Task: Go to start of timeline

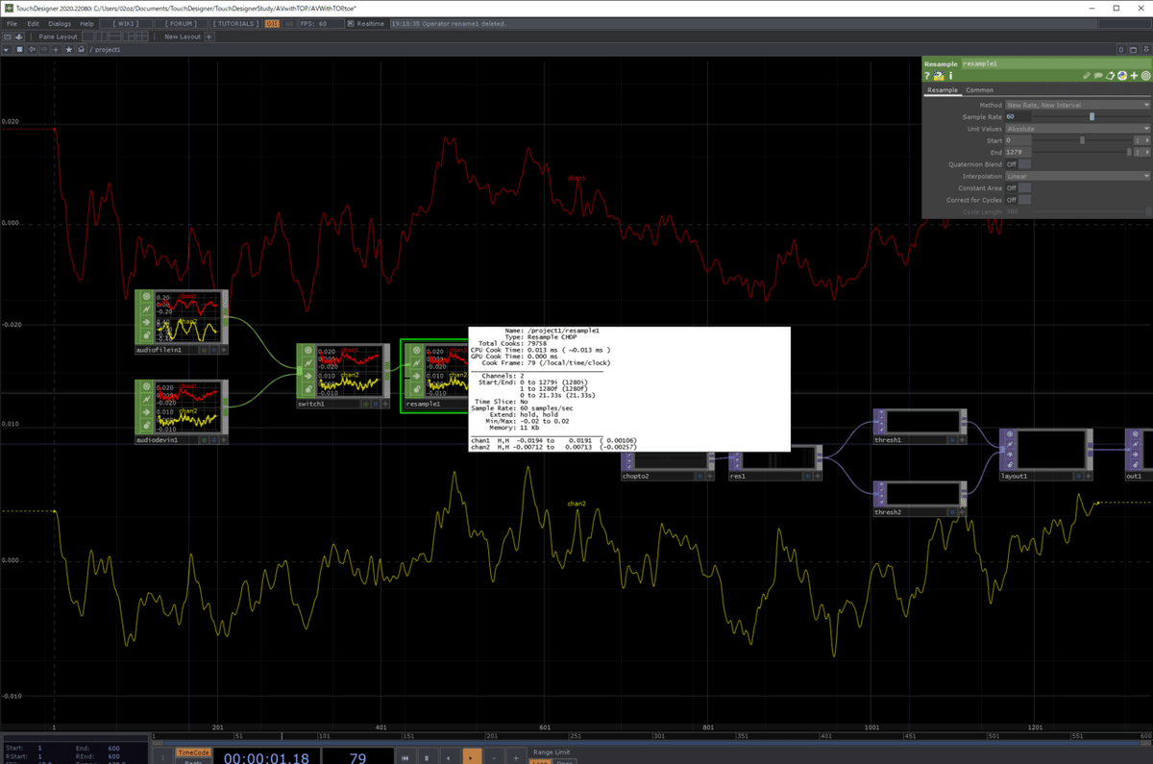Action: pyautogui.click(x=405, y=757)
